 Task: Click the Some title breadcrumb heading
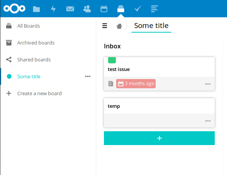pos(151,26)
